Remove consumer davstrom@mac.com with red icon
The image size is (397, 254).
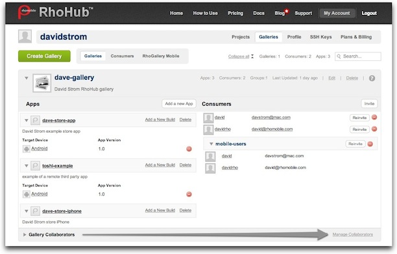click(x=374, y=117)
